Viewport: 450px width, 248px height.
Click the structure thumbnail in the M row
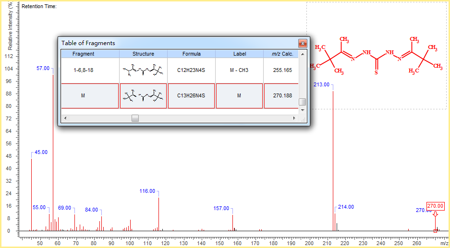click(143, 96)
